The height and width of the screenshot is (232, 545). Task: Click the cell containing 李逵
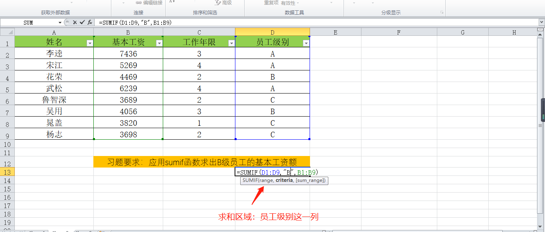coord(54,53)
